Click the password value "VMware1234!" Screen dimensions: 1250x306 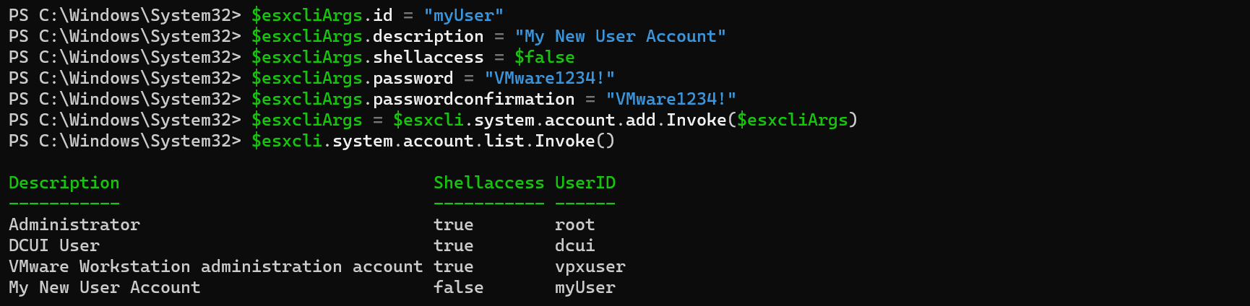(x=549, y=78)
